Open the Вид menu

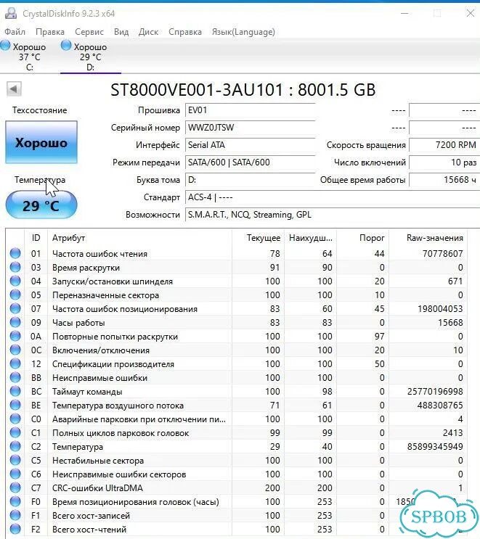click(x=121, y=32)
